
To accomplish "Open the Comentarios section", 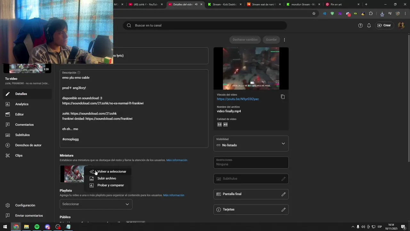I will click(x=27, y=125).
